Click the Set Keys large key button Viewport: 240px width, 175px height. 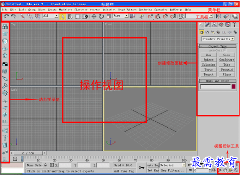[141, 168]
